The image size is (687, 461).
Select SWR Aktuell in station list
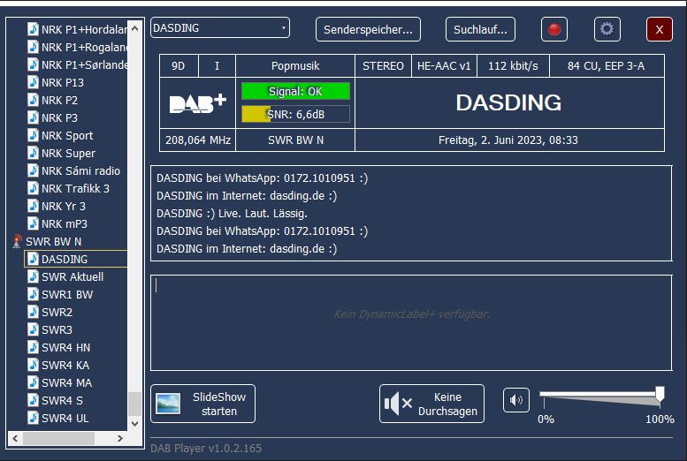click(x=72, y=277)
